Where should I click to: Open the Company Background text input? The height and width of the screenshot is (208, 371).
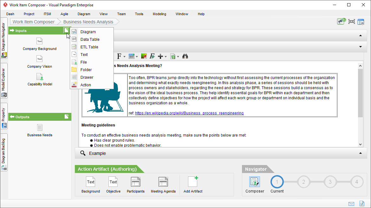pyautogui.click(x=40, y=44)
